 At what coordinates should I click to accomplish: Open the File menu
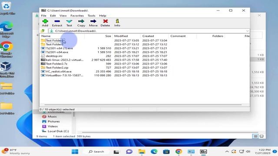[x=43, y=16]
